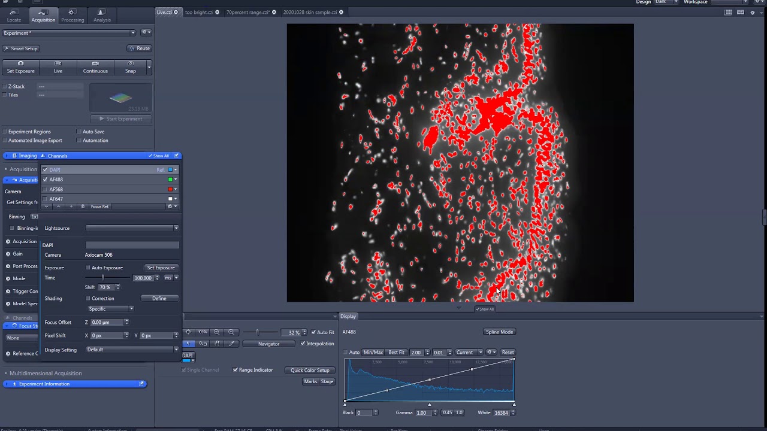Open the Experiment selection dropdown
The width and height of the screenshot is (767, 431).
70,33
